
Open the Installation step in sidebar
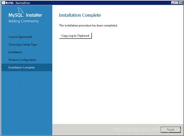[15, 52]
